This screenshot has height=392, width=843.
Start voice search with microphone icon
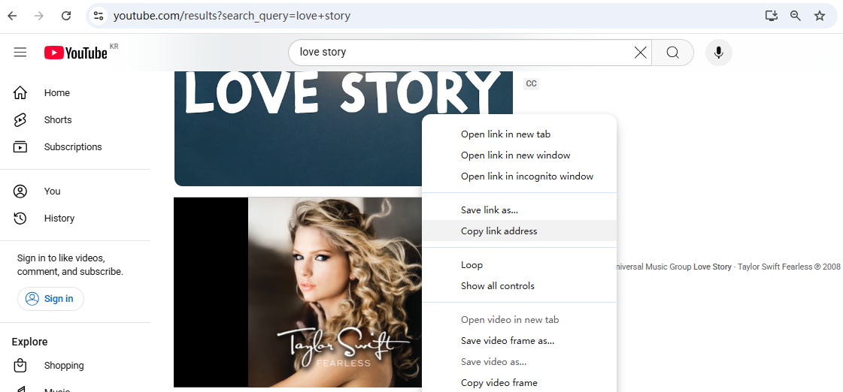pos(719,52)
